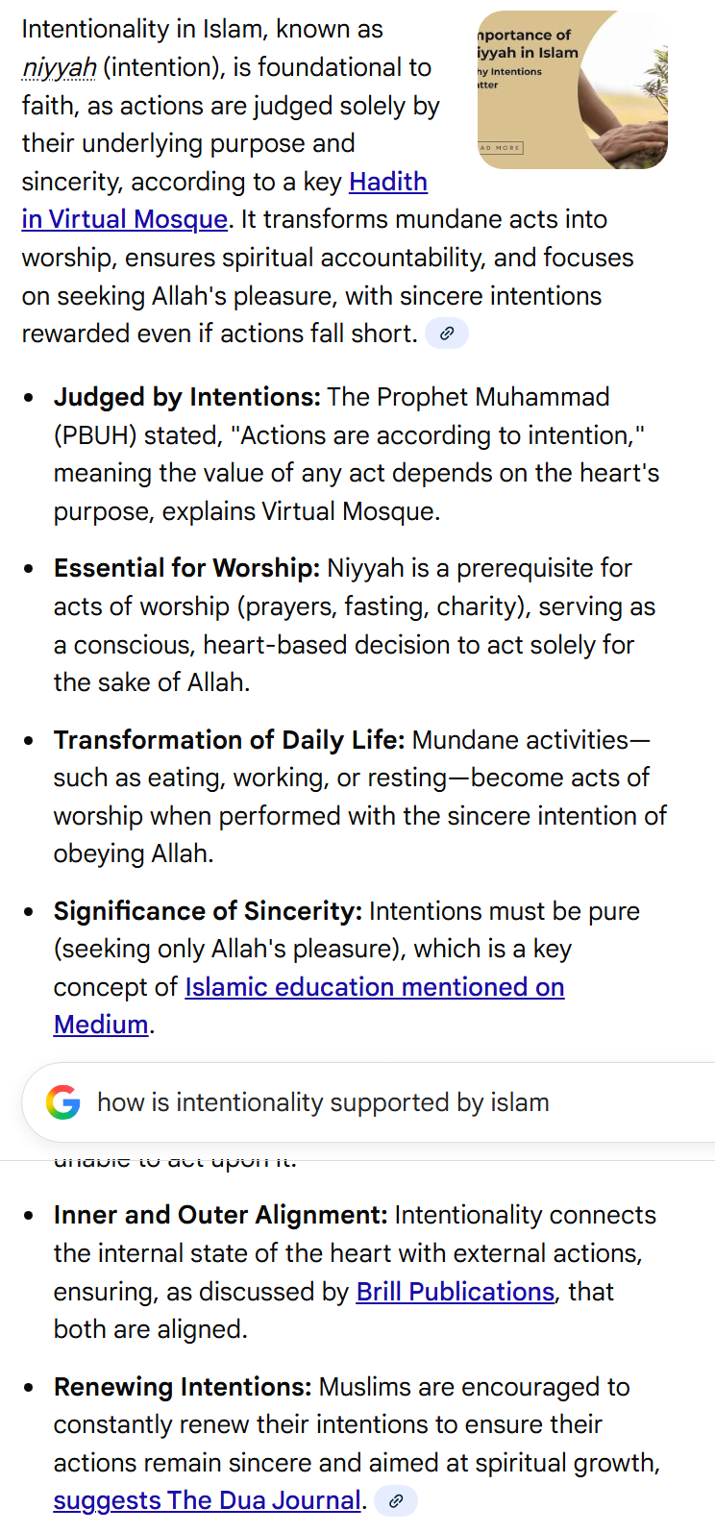Open the 'suggests The Dua Journal' link
Screen dimensions: 715x1533
tap(208, 1500)
